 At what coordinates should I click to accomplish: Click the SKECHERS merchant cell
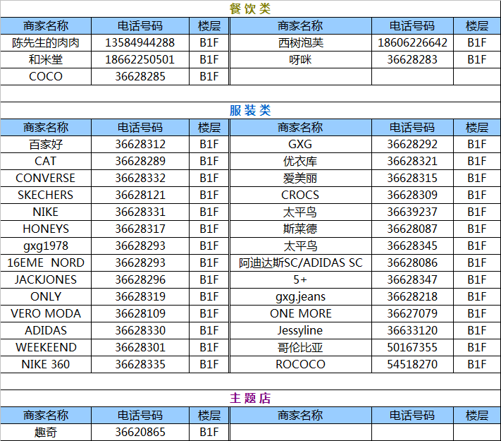pyautogui.click(x=46, y=195)
